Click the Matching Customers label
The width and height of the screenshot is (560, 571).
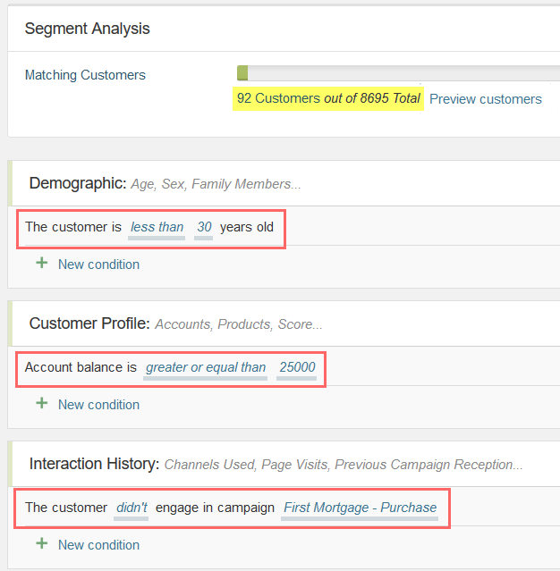(85, 75)
